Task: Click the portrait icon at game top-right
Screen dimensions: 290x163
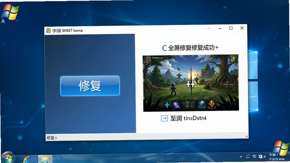Action: coord(233,59)
